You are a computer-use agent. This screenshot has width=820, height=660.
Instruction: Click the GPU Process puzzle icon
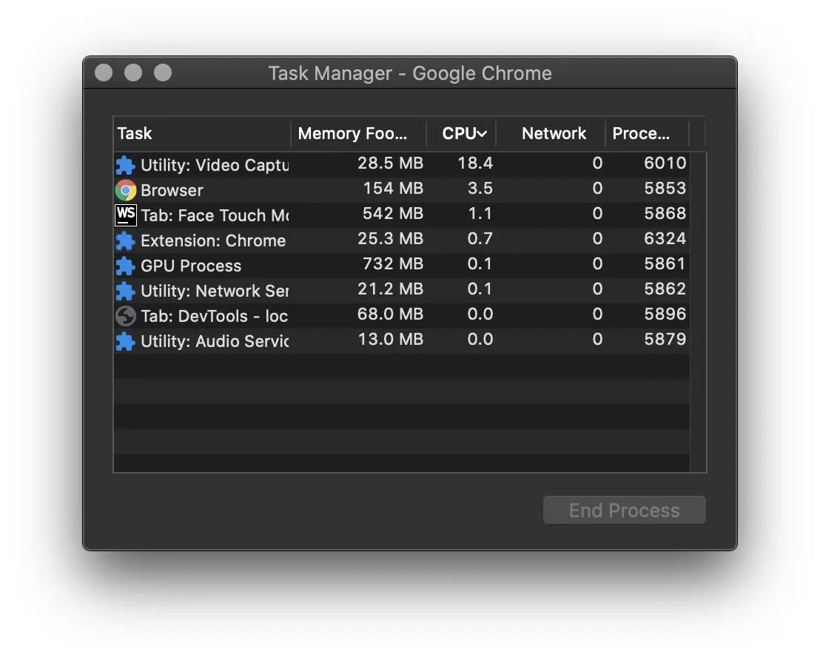click(x=126, y=266)
